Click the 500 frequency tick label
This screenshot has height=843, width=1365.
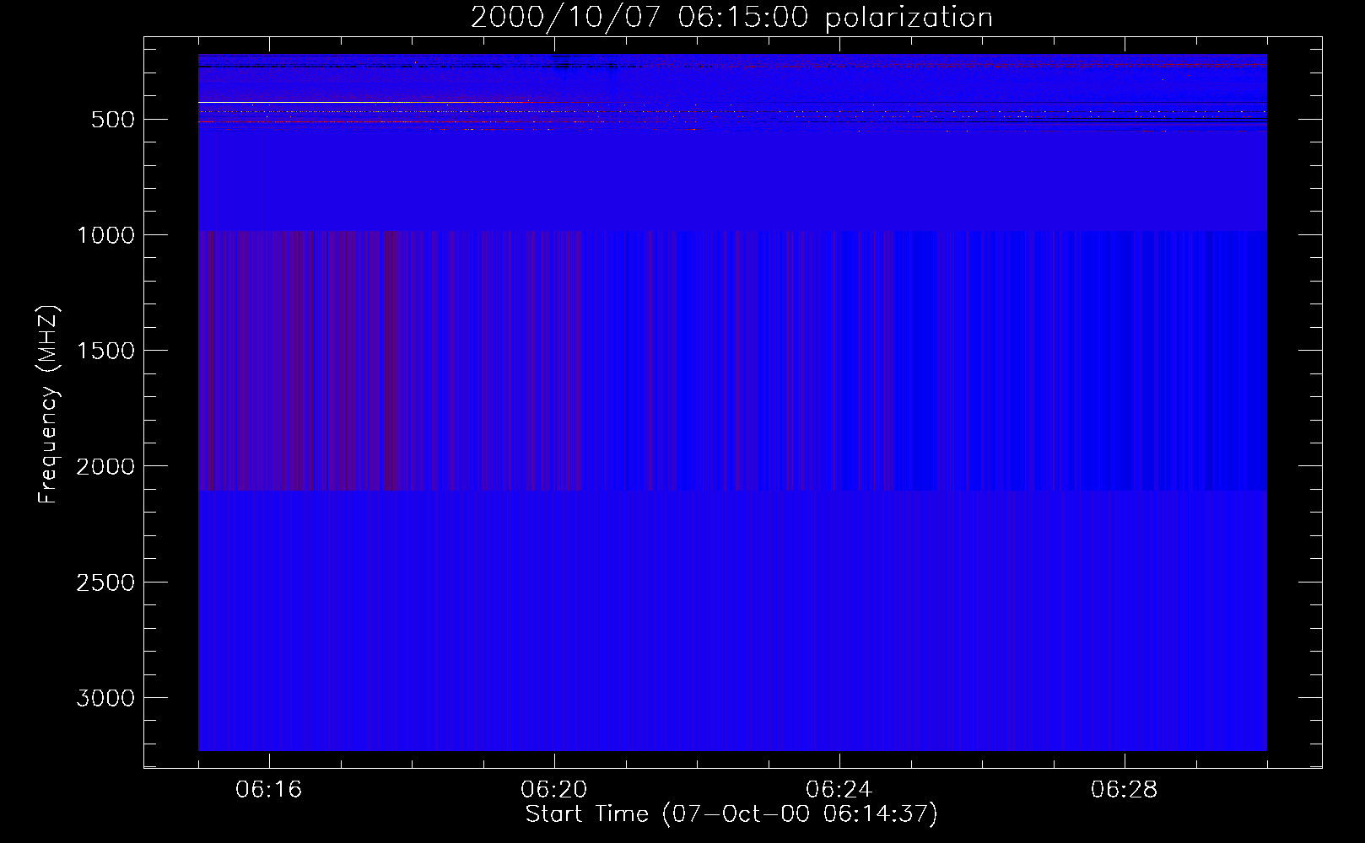tap(113, 120)
